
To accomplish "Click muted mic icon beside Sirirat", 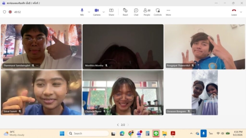I will tap(20, 112).
